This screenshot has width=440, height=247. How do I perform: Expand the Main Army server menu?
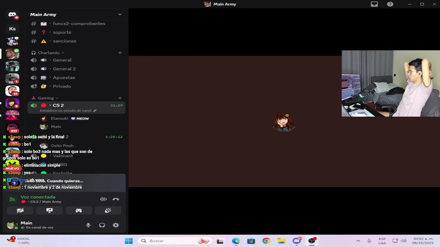pyautogui.click(x=120, y=14)
